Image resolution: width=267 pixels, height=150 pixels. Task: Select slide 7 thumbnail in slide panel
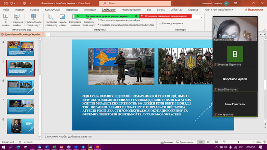[20, 107]
